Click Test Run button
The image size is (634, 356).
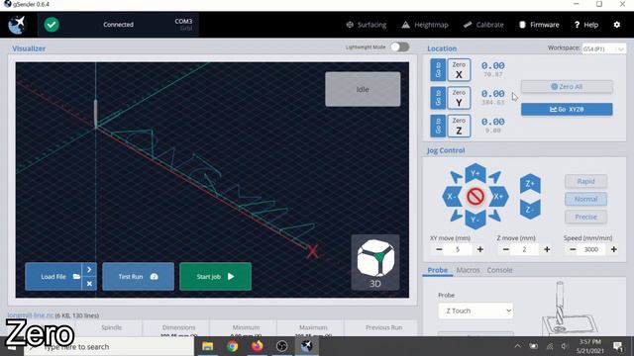coord(139,277)
